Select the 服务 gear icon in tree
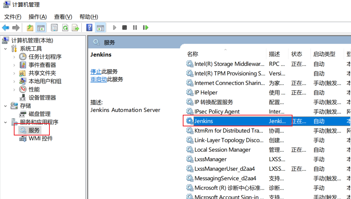The width and height of the screenshot is (351, 199). tap(23, 130)
